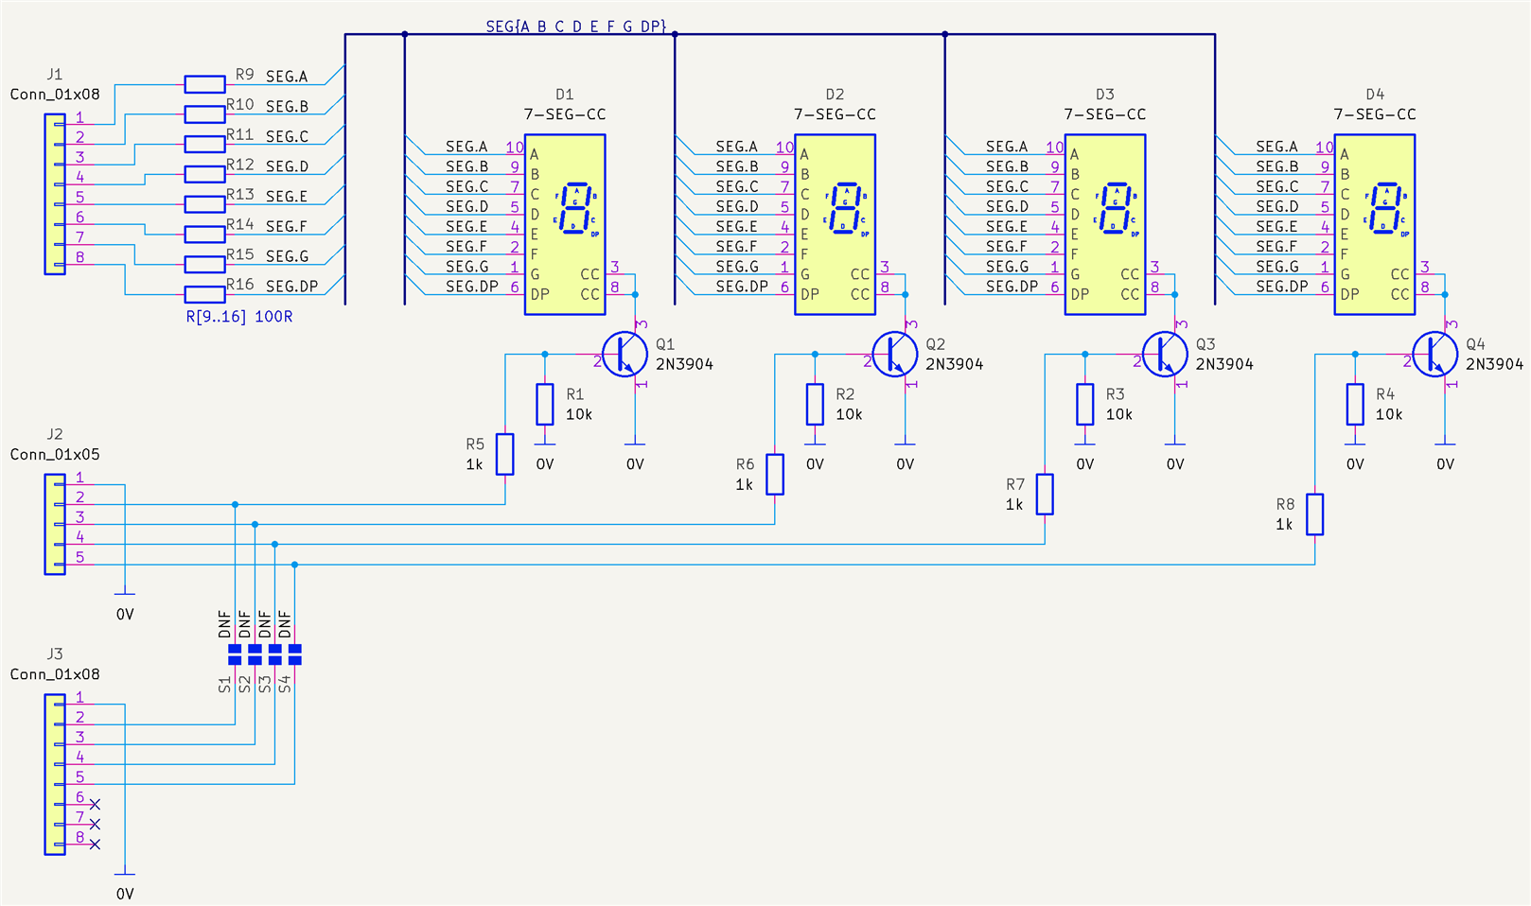Select the R7 1k base resistor
The height and width of the screenshot is (906, 1531).
1045,494
